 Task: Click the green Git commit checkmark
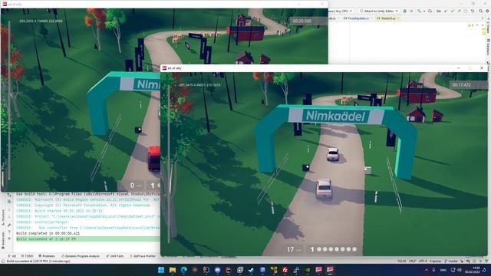[x=453, y=11]
